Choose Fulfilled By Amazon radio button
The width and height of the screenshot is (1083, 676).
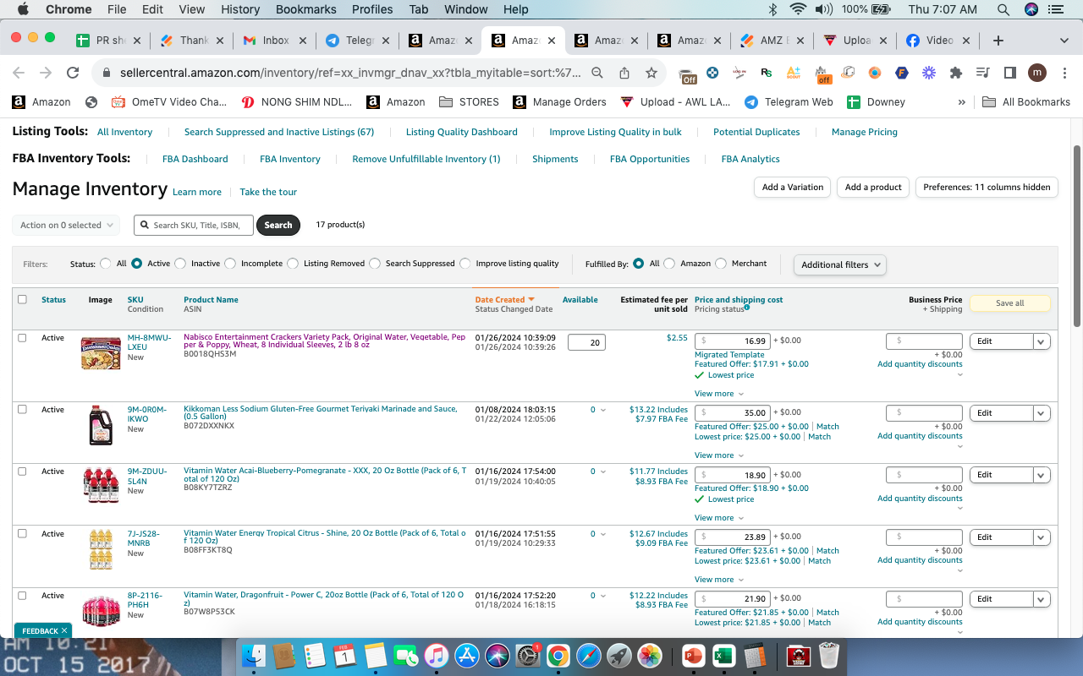[x=669, y=264]
